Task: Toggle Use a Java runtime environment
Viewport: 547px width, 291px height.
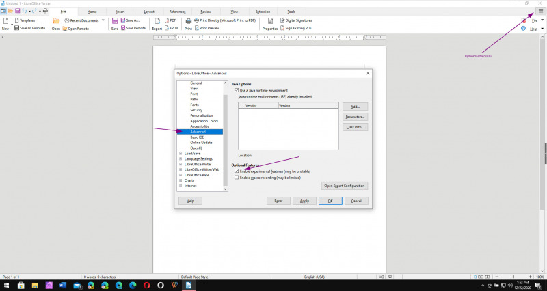Action: [237, 90]
